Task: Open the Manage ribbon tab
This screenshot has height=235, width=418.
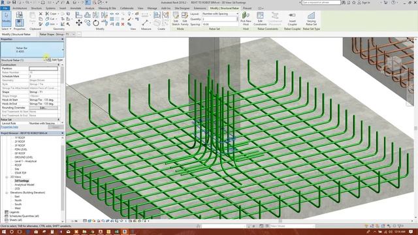Action: [x=152, y=8]
